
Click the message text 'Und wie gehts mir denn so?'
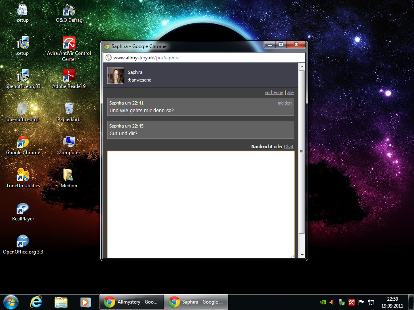click(x=142, y=111)
